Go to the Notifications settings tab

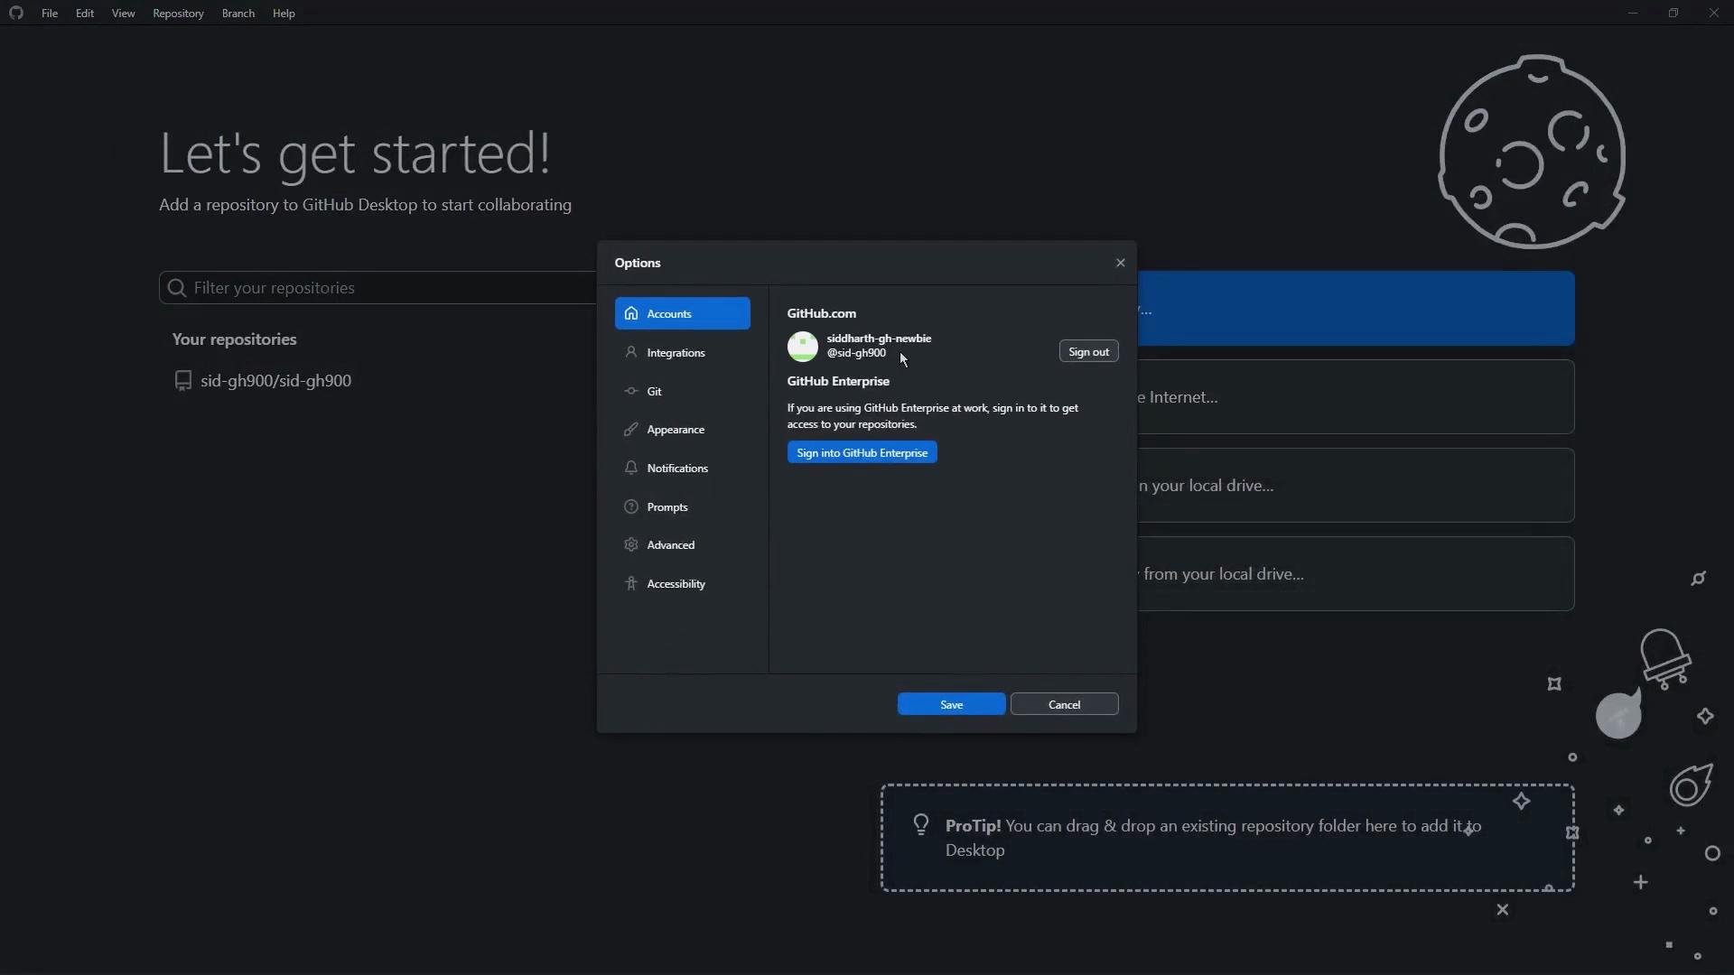[x=683, y=468]
